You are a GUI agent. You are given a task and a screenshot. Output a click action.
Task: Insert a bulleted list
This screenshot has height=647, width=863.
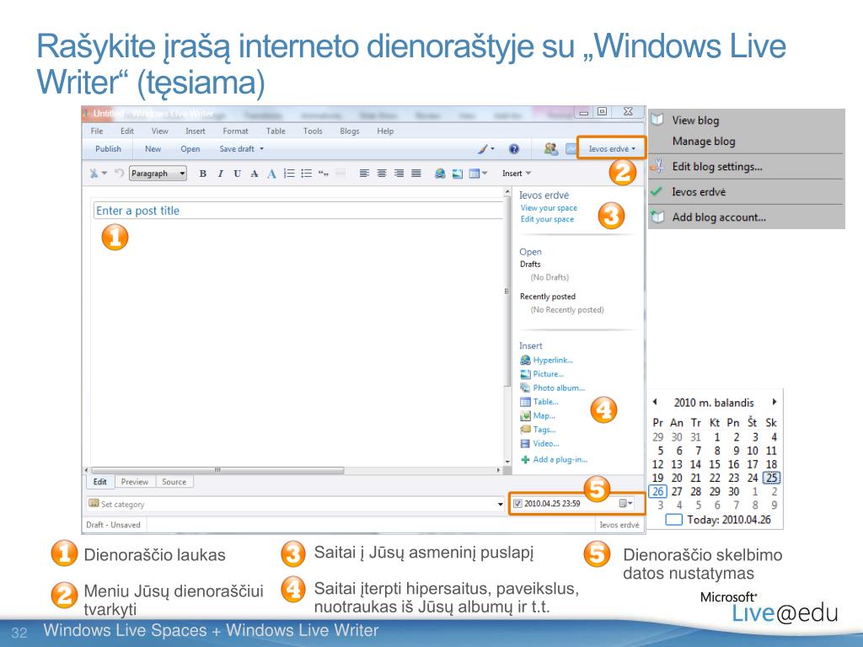click(x=307, y=174)
